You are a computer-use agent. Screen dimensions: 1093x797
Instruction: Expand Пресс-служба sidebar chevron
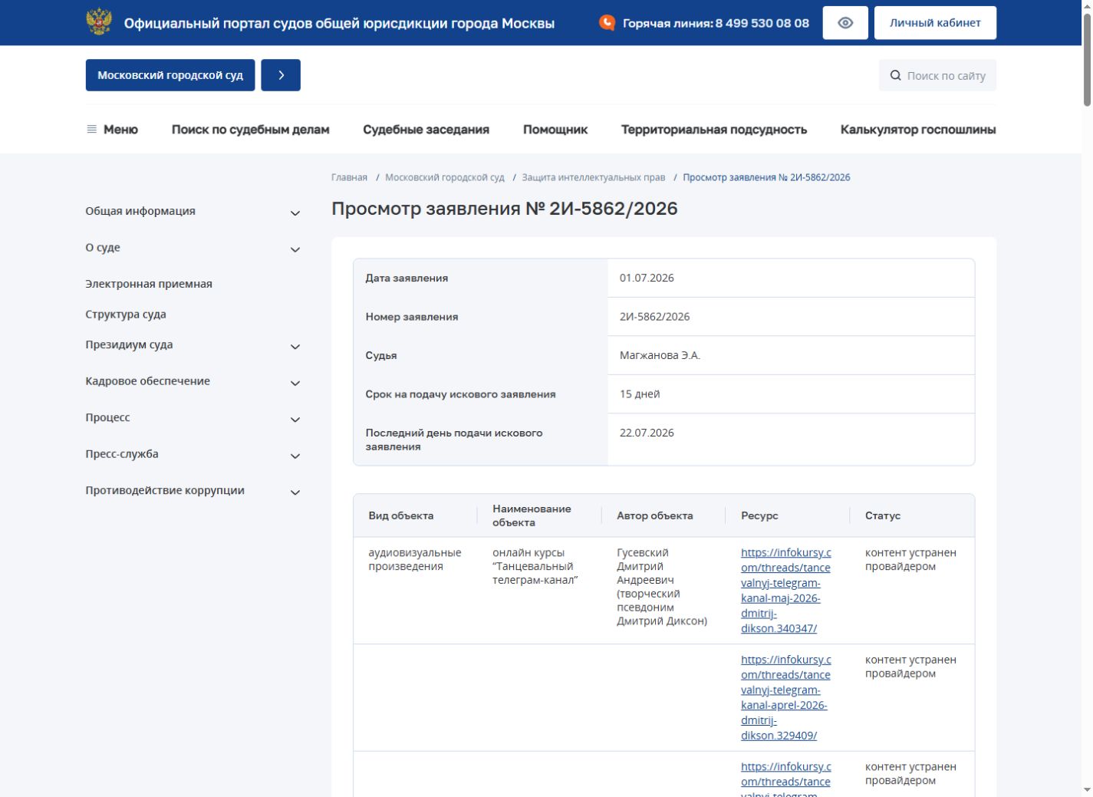(x=295, y=456)
